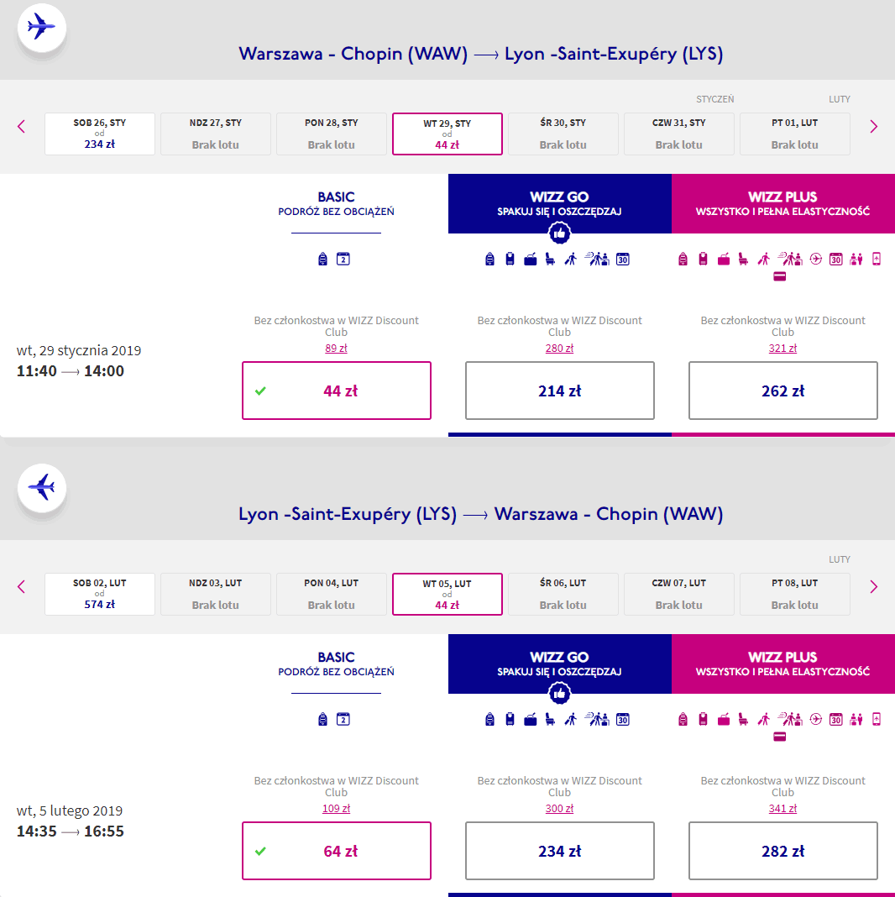This screenshot has height=897, width=895.
Task: Select the 214 zł WIZZ GO outbound fare
Action: [559, 391]
